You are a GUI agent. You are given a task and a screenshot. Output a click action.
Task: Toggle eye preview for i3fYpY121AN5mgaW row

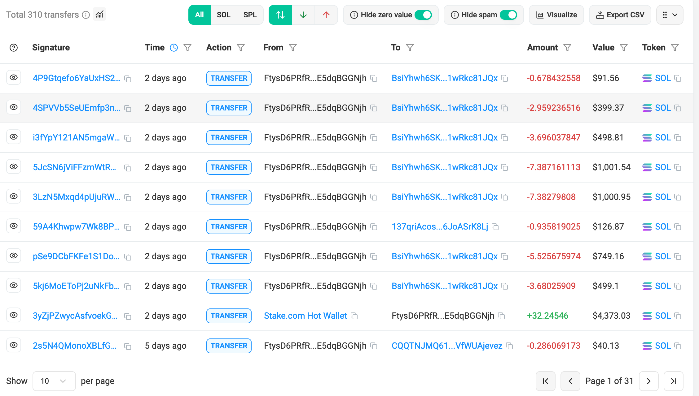tap(14, 137)
